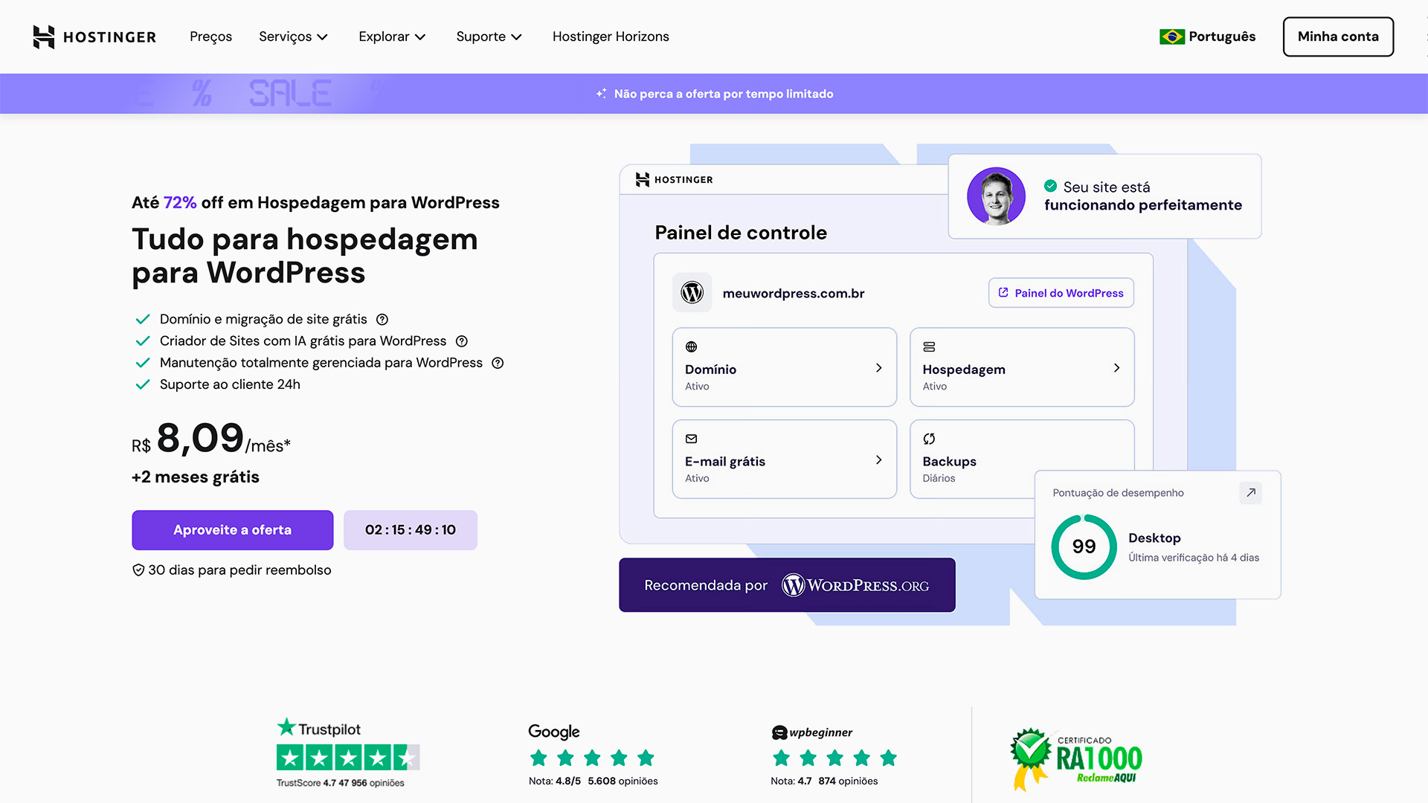Click the refresh icon on Backups card

(x=929, y=439)
